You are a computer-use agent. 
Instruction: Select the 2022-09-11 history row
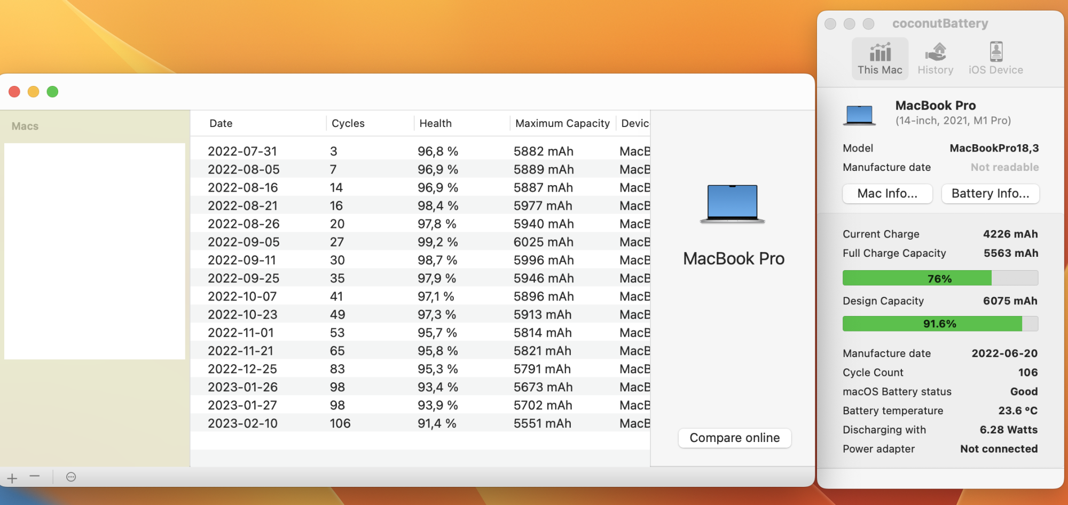pyautogui.click(x=420, y=260)
